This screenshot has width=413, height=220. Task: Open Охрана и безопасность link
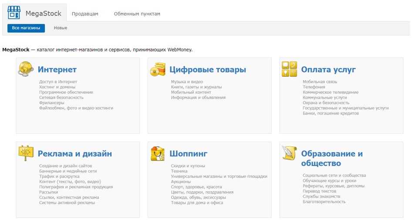326,103
